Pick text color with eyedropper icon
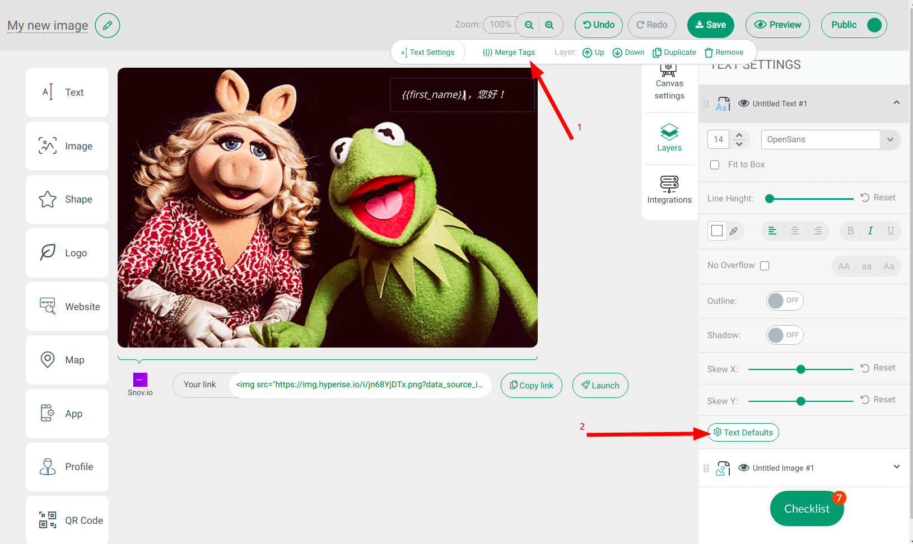 [x=734, y=231]
